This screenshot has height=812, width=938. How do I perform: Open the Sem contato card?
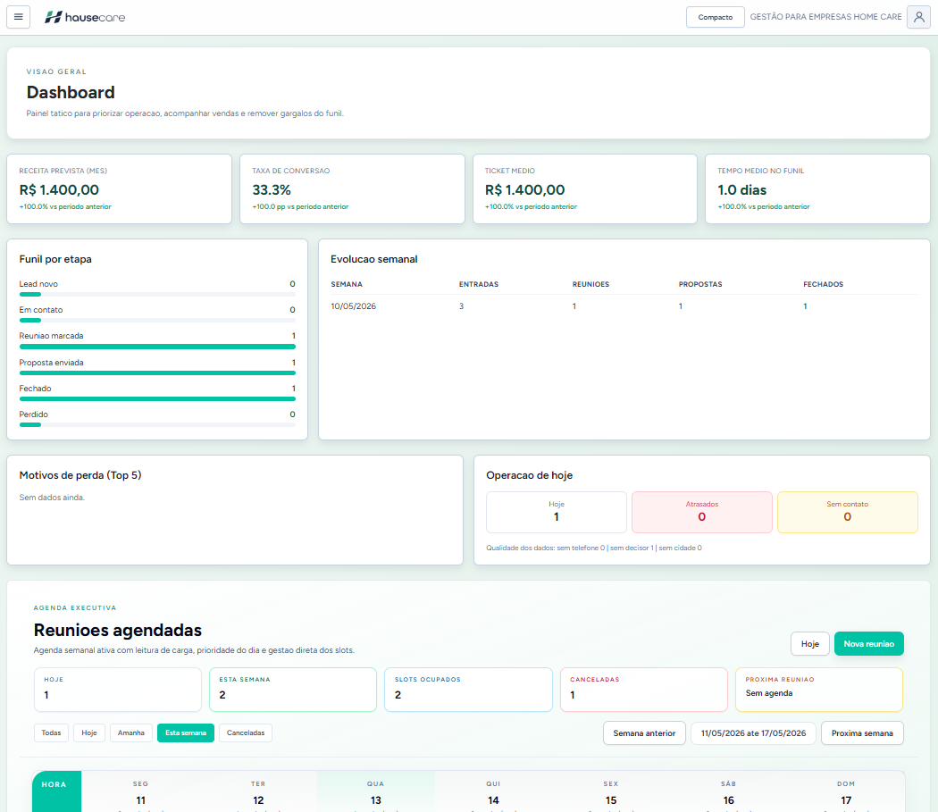point(847,512)
